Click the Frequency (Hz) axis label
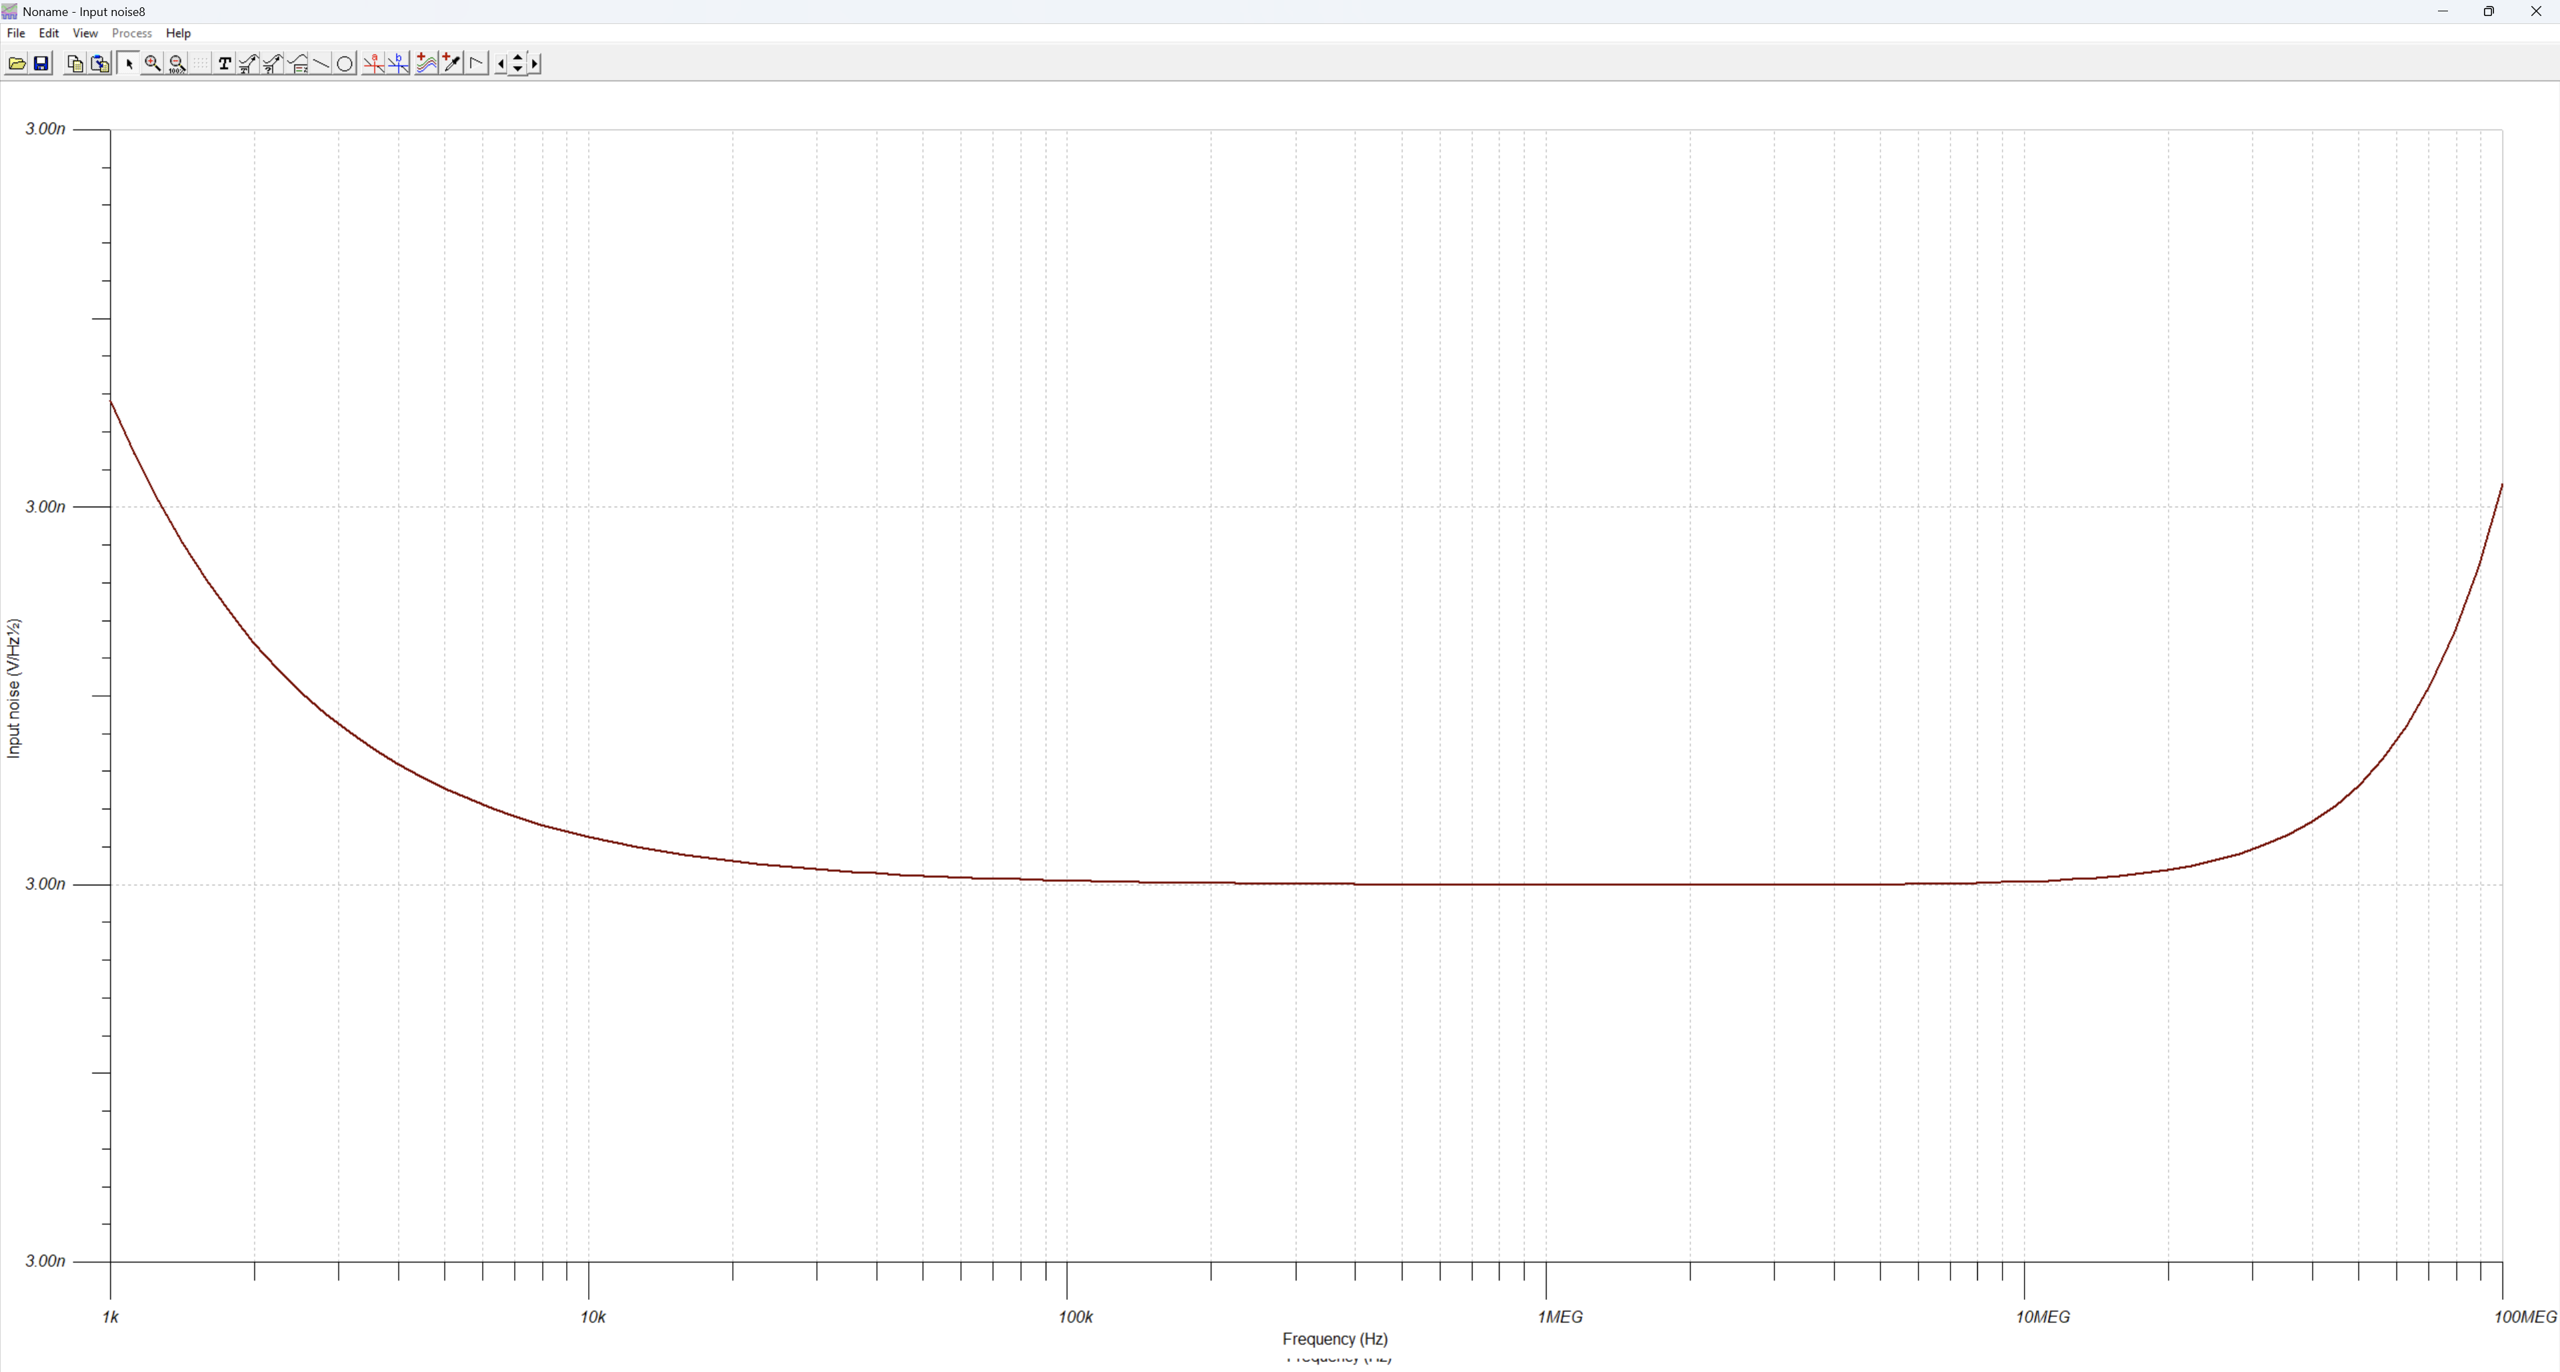The height and width of the screenshot is (1372, 2560). (1334, 1338)
